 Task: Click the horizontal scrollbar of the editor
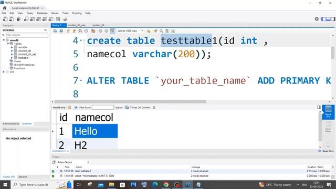coord(130,101)
